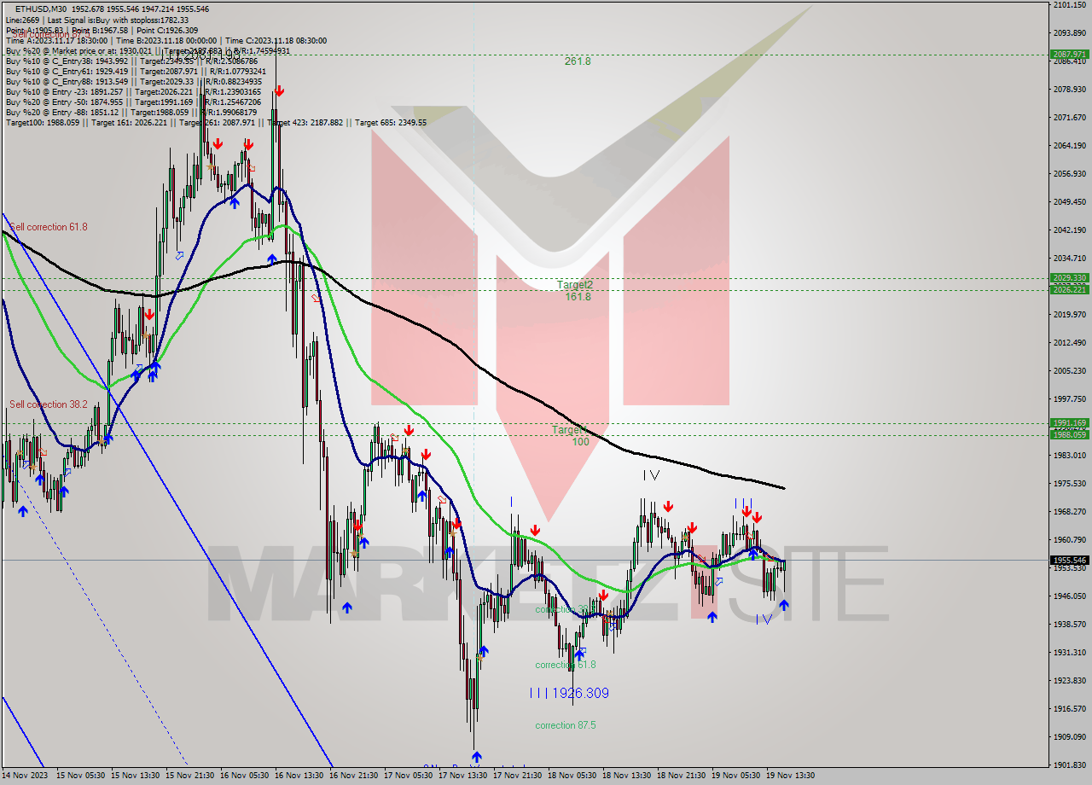Click the green '261.8' level label
This screenshot has height=785, width=1092.
pyautogui.click(x=578, y=61)
